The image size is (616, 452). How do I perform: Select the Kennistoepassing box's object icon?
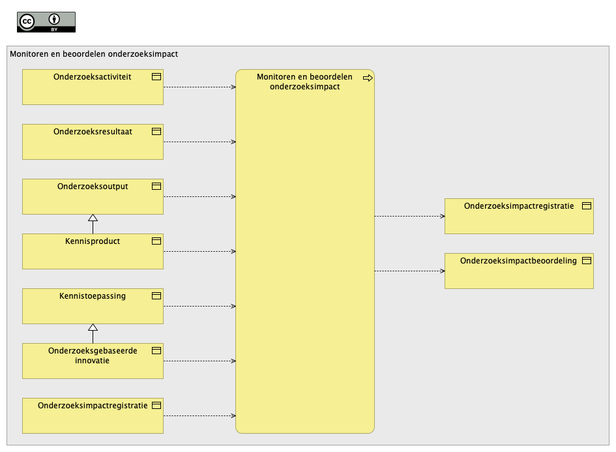[x=156, y=296]
